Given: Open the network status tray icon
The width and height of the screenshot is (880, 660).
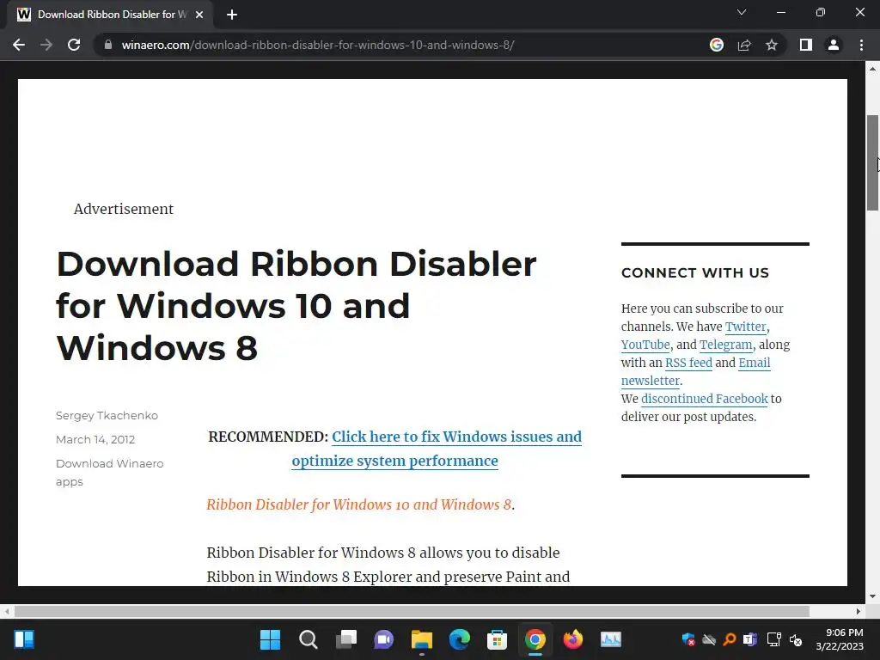Looking at the screenshot, I should click(x=774, y=639).
